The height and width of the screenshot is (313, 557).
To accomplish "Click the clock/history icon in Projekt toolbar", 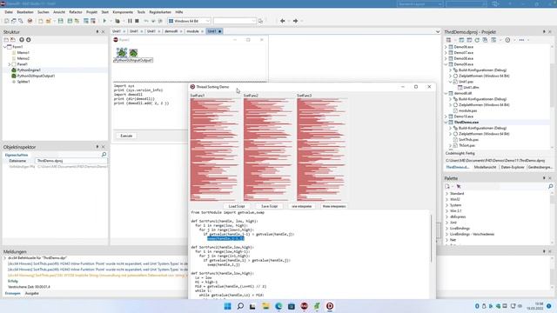I will [x=507, y=40].
